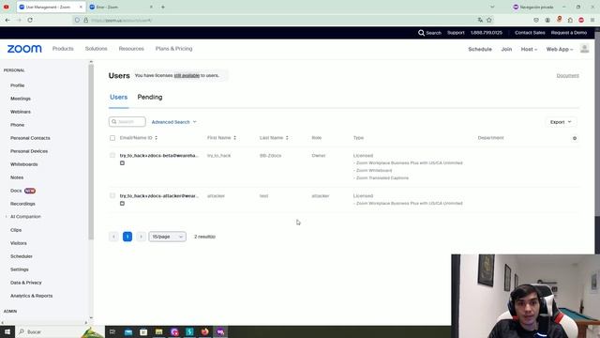Open the Solutions menu

pos(96,49)
